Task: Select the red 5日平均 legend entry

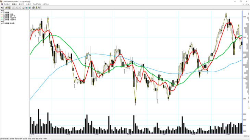Action: 10,16
